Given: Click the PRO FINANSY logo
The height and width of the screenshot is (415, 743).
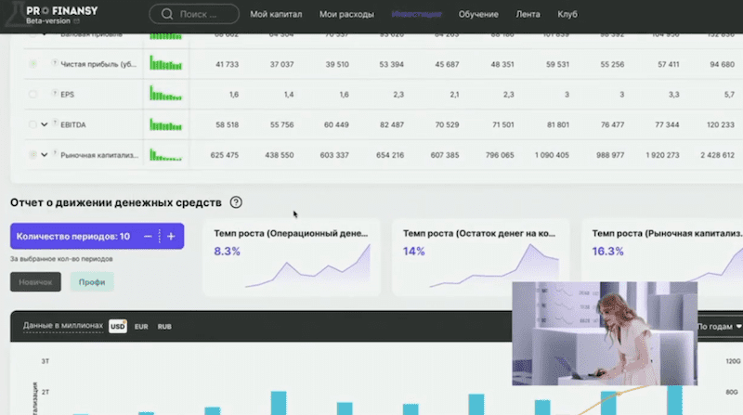Looking at the screenshot, I should pyautogui.click(x=61, y=10).
